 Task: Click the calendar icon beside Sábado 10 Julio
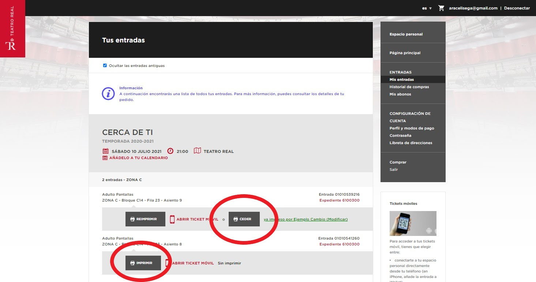[x=105, y=151]
